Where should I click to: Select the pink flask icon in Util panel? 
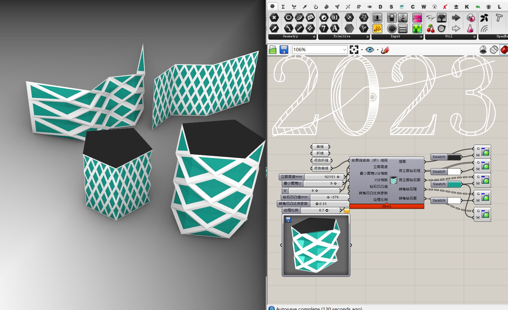(x=470, y=28)
